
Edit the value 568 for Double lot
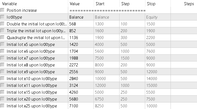click(81, 24)
